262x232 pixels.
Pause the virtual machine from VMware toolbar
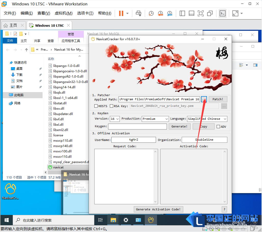(x=121, y=13)
